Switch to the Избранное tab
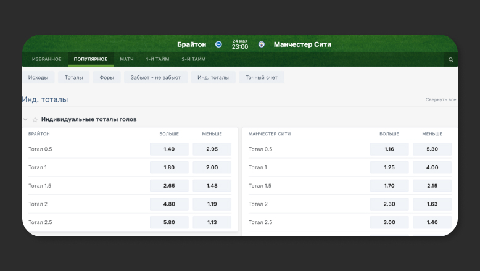The image size is (480, 271). (x=46, y=59)
